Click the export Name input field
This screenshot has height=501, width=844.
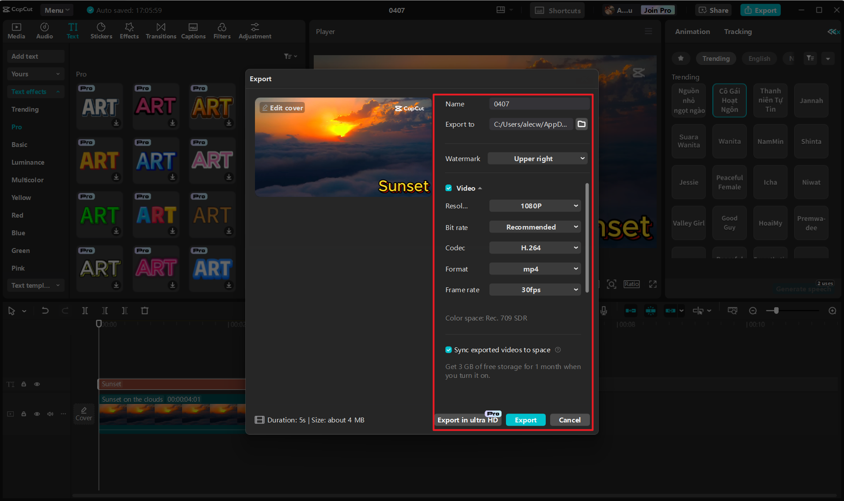click(539, 104)
